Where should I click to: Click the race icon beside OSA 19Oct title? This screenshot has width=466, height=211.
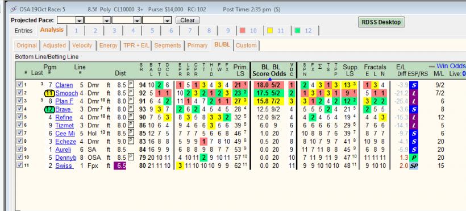click(14, 9)
